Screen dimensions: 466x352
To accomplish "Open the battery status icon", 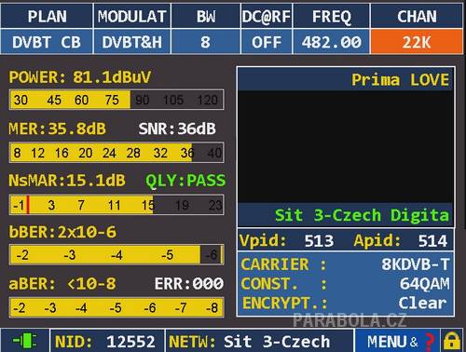I will pyautogui.click(x=24, y=341).
